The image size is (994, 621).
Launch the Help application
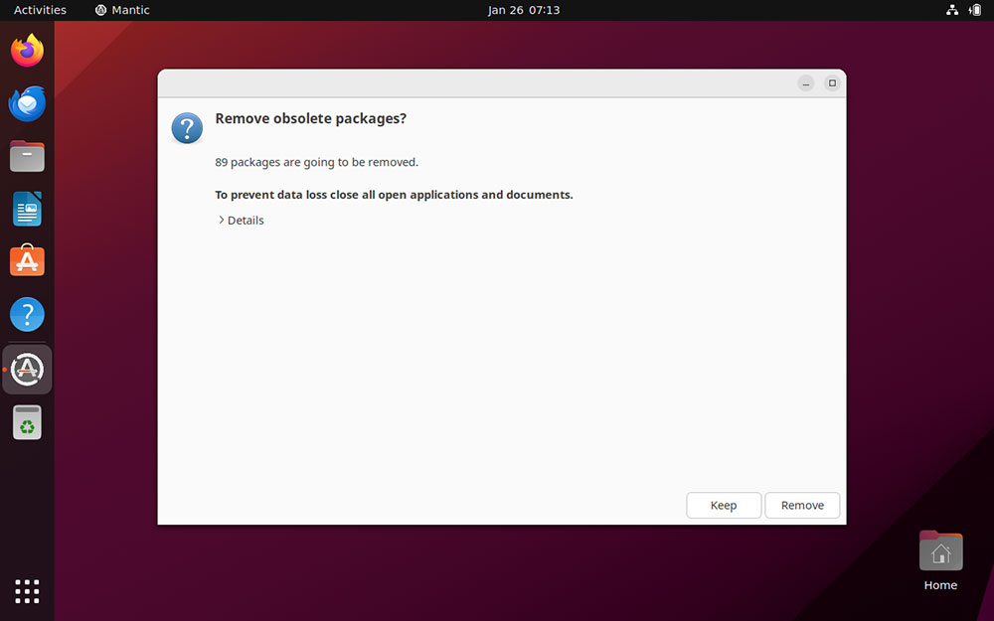[x=27, y=314]
